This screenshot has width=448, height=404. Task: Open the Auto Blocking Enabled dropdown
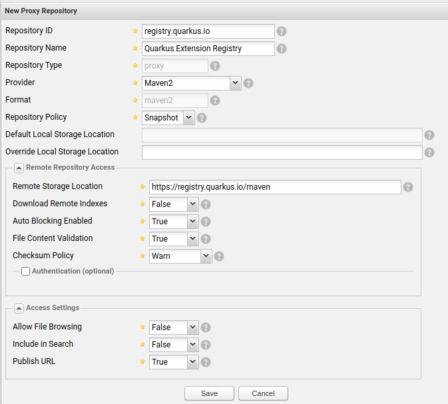[192, 222]
